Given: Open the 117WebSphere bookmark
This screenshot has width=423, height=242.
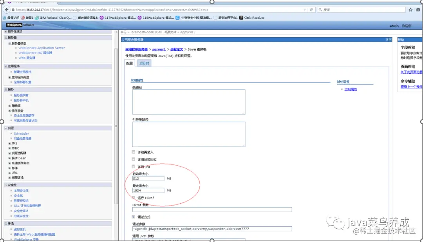Looking at the screenshot, I should (118, 18).
